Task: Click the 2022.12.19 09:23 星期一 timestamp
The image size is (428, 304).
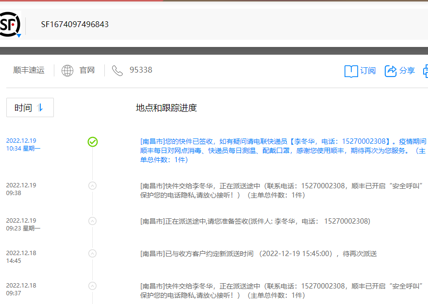Action: [23, 225]
